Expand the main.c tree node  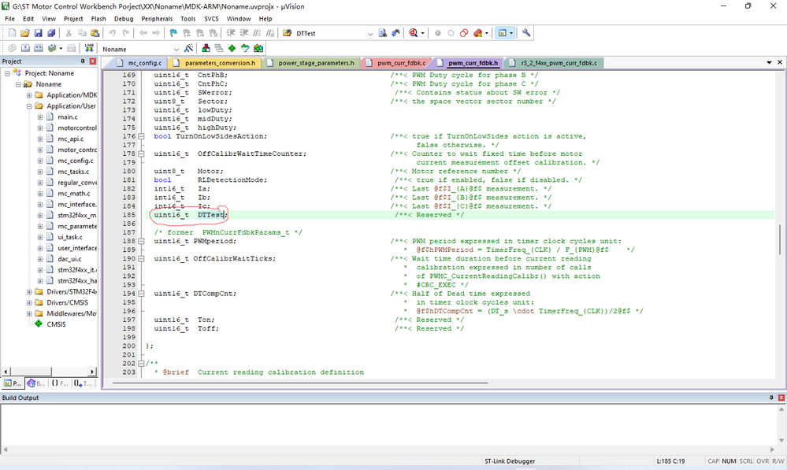point(40,117)
